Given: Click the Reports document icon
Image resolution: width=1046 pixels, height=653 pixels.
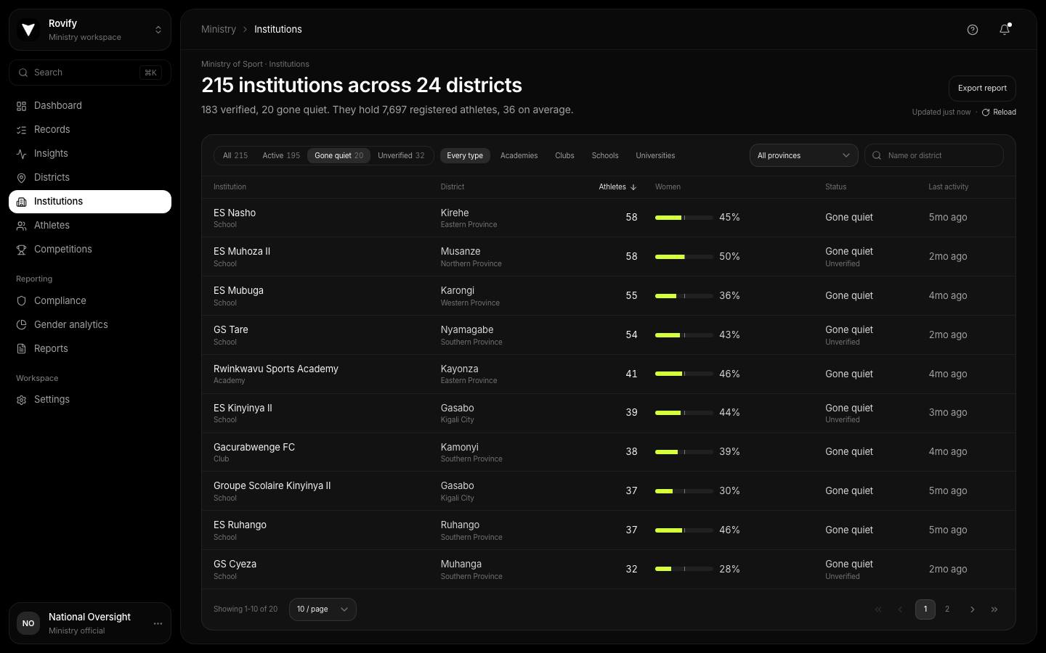Looking at the screenshot, I should pyautogui.click(x=22, y=349).
